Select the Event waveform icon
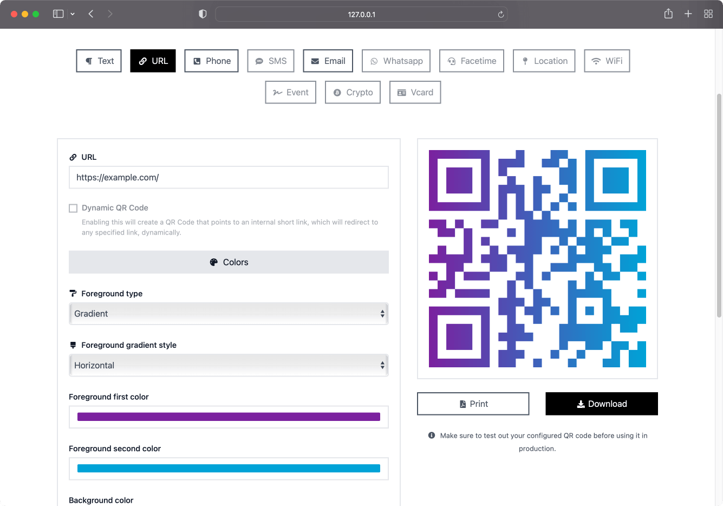Image resolution: width=723 pixels, height=506 pixels. point(277,92)
